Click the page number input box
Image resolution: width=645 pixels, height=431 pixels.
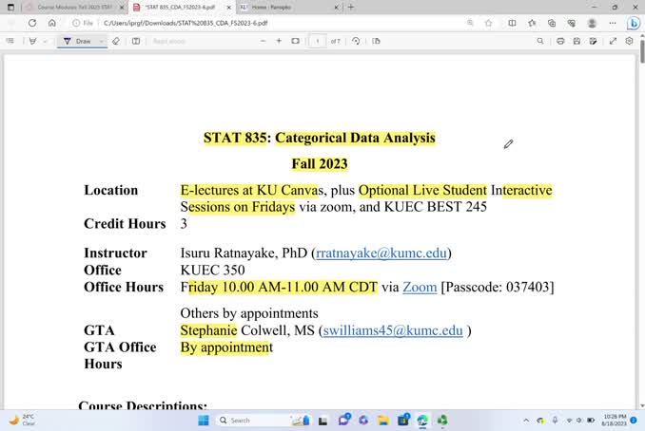(317, 41)
